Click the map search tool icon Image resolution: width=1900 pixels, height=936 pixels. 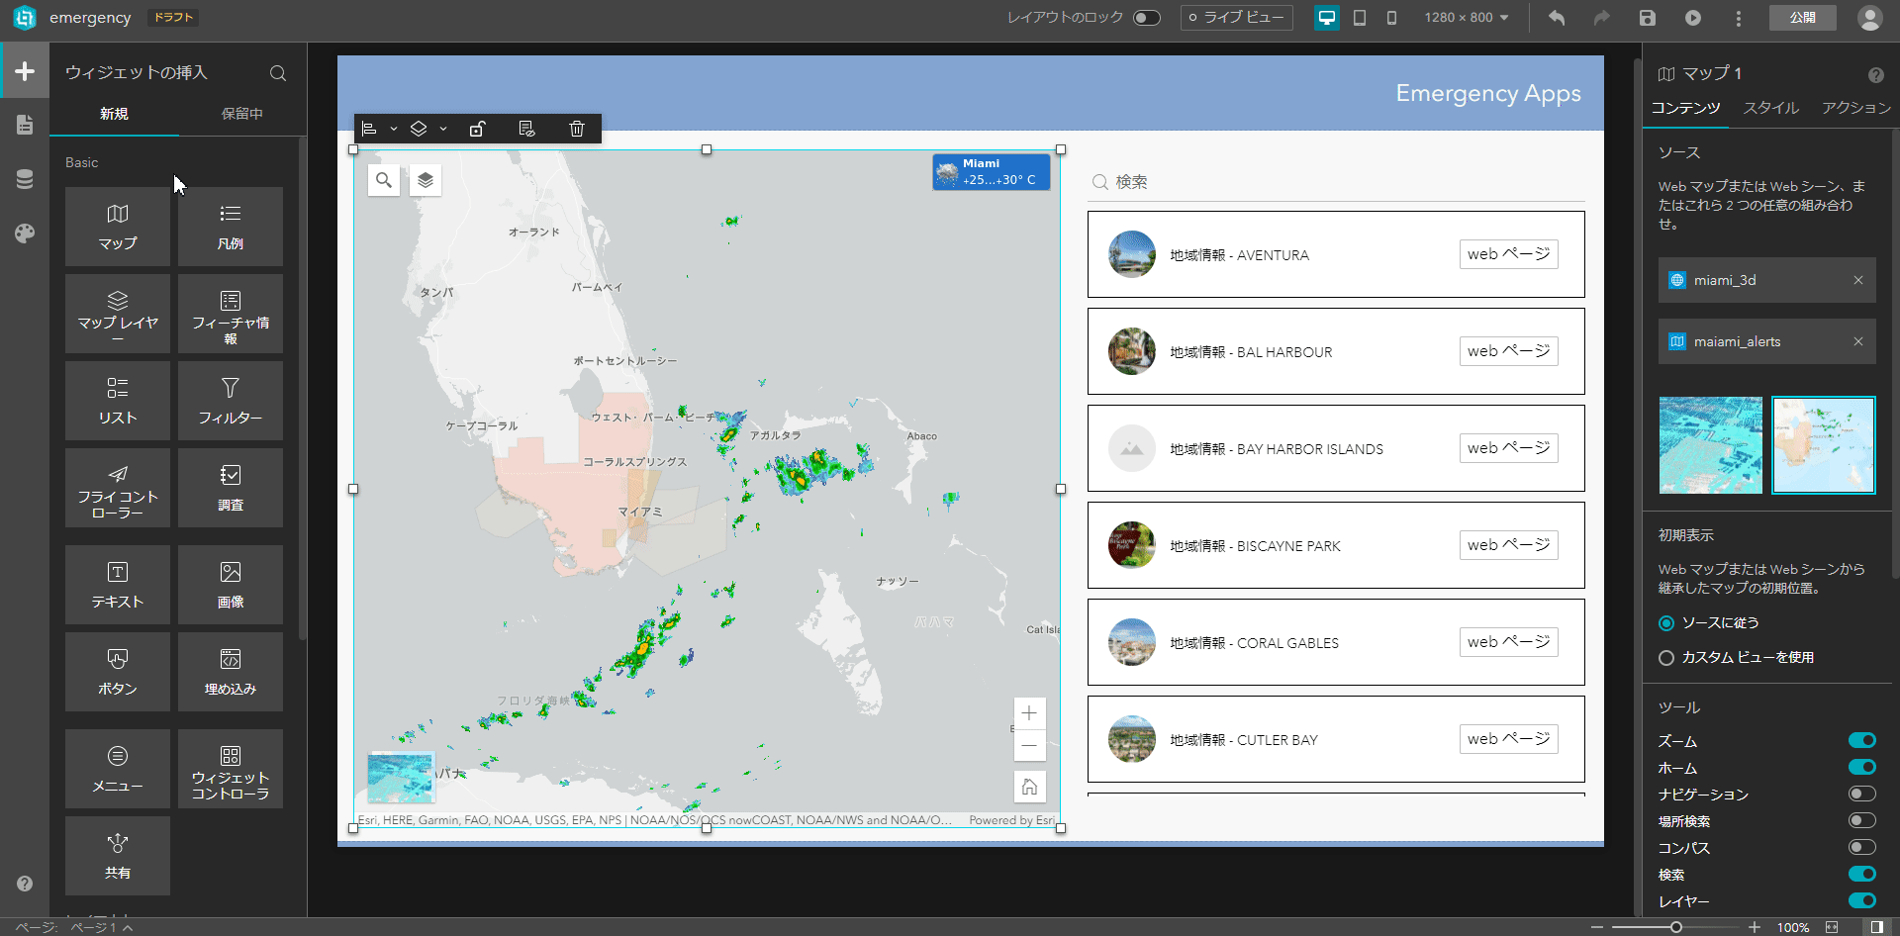pos(384,180)
